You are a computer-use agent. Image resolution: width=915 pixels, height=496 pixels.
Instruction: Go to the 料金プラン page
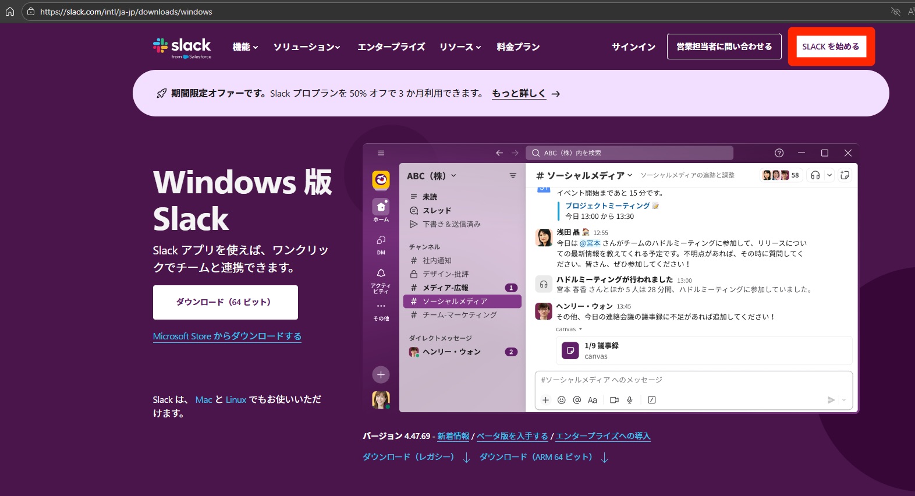(x=518, y=47)
